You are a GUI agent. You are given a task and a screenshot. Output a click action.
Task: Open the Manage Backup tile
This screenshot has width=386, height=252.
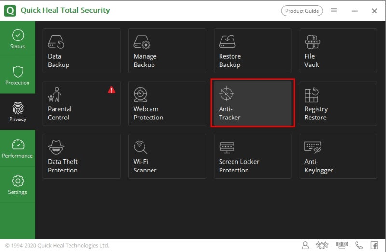(x=167, y=51)
